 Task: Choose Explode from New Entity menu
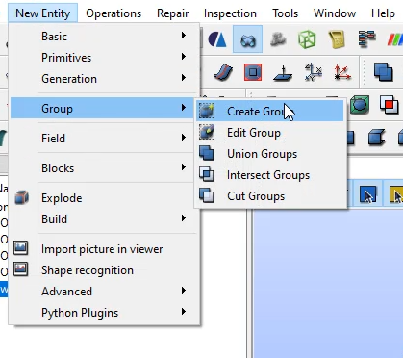point(104,198)
